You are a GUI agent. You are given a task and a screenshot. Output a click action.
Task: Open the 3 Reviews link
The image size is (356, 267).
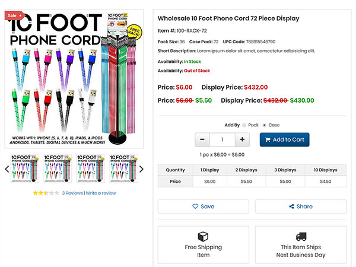pos(72,193)
